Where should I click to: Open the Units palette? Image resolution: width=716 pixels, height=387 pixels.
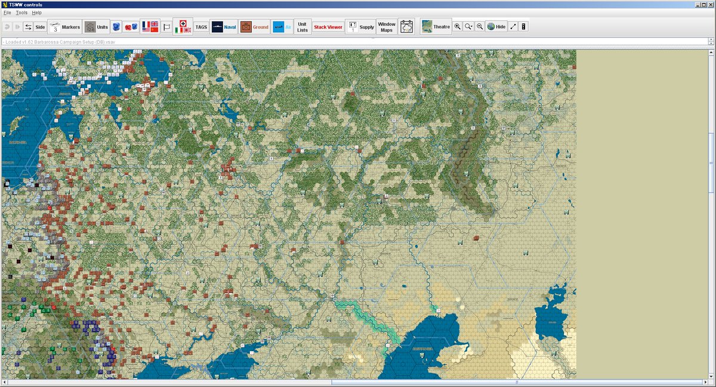click(96, 27)
